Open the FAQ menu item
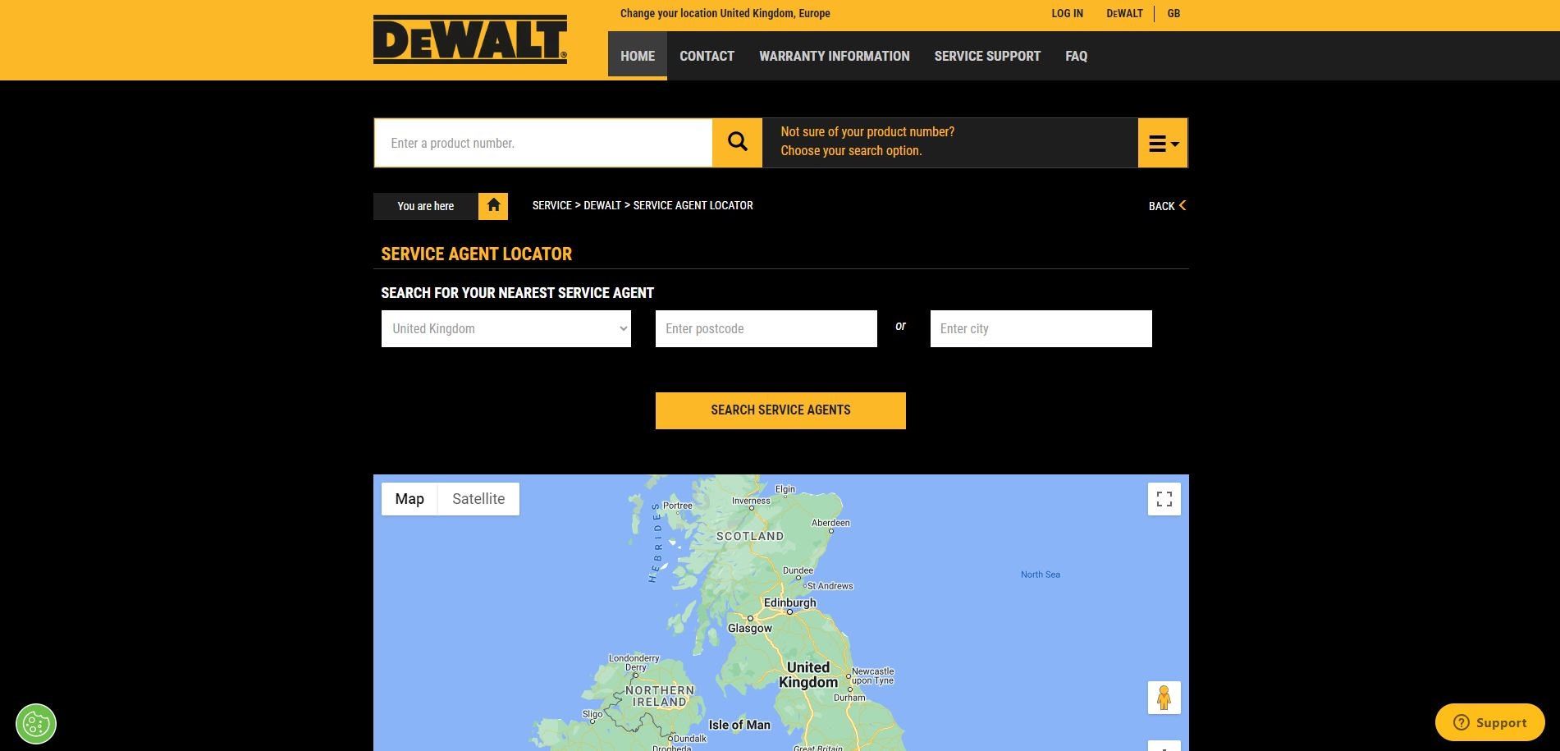The width and height of the screenshot is (1560, 751). [1076, 56]
